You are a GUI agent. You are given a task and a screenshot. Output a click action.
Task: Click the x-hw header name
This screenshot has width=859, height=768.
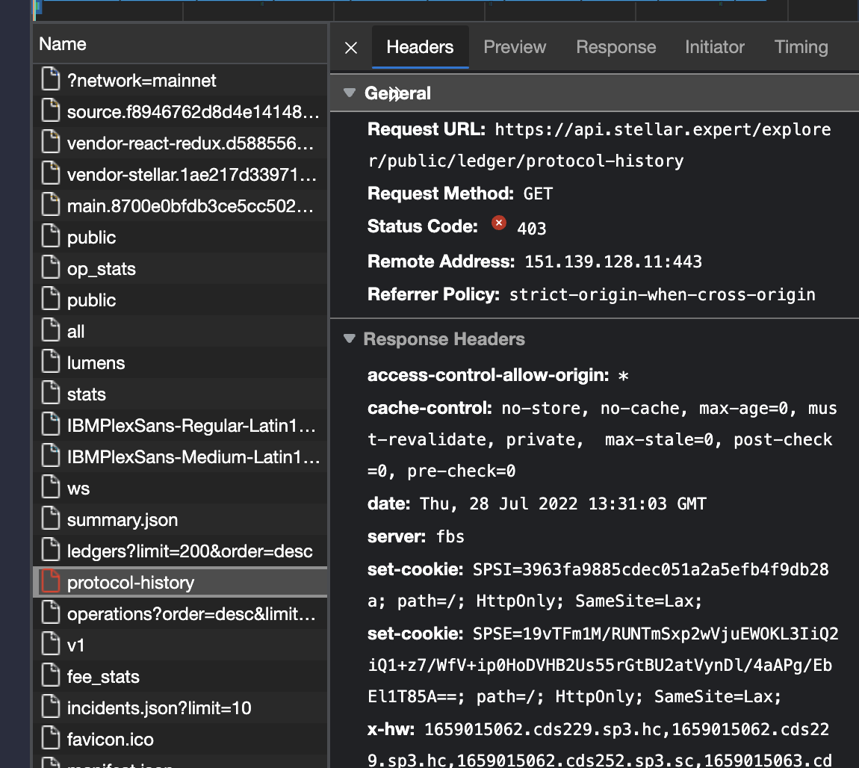point(391,729)
